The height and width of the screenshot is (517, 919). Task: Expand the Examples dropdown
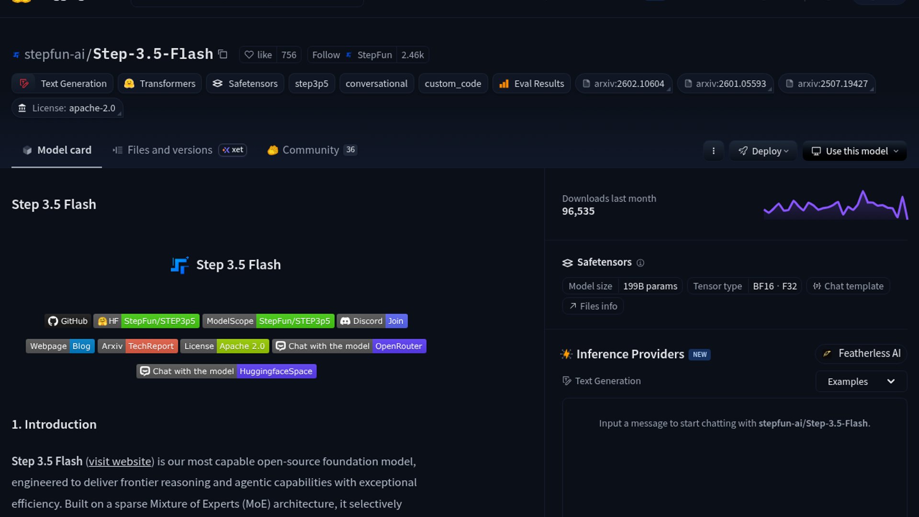click(861, 382)
